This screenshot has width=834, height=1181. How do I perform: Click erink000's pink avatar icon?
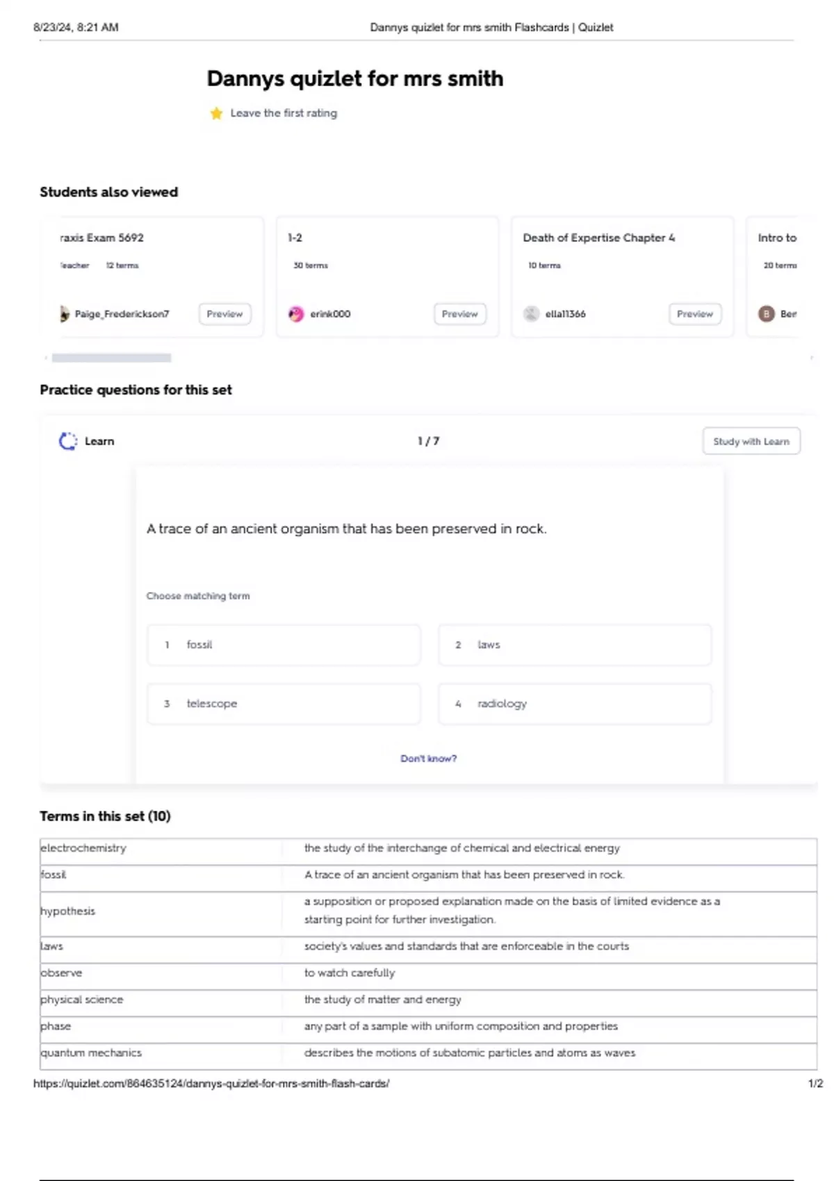click(296, 314)
